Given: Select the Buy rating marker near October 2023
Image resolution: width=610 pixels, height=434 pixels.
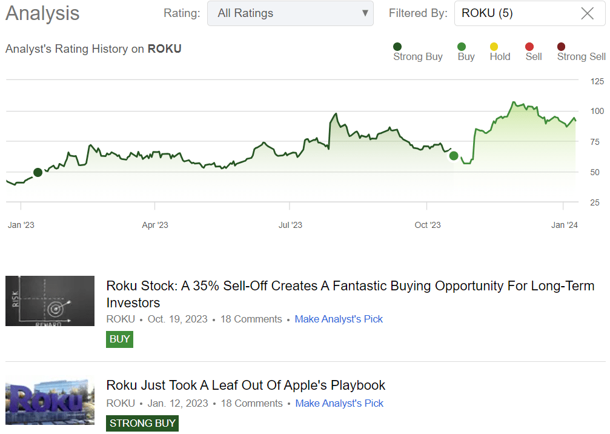Looking at the screenshot, I should click(x=454, y=156).
